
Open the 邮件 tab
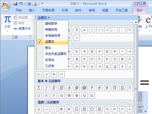[78, 10]
